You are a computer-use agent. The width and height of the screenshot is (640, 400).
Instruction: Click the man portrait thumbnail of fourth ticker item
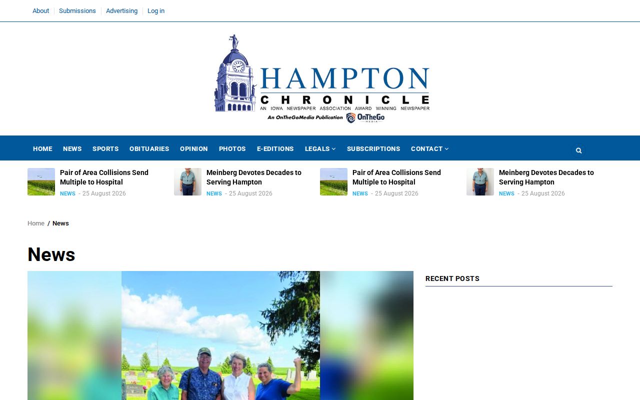(480, 181)
